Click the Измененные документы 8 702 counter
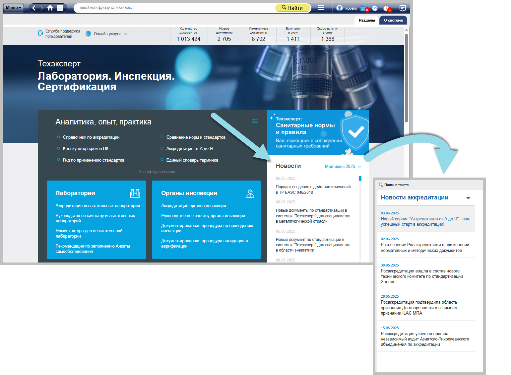The height and width of the screenshot is (375, 511). click(x=259, y=35)
